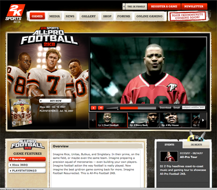Go to Online Gaming section
The image size is (217, 190).
tap(149, 16)
